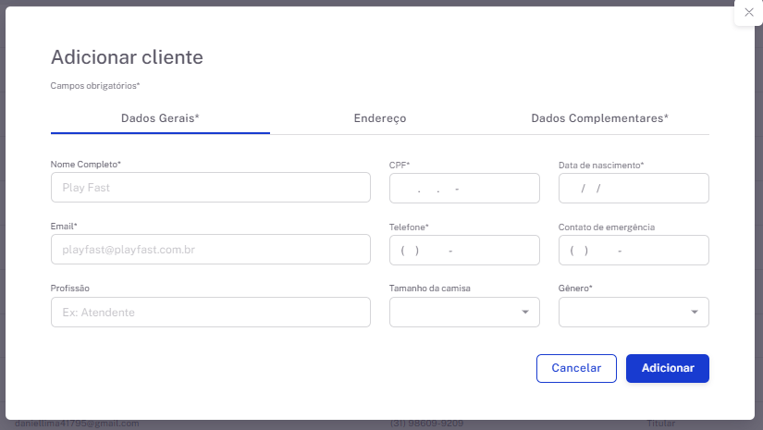The height and width of the screenshot is (430, 763).
Task: Close the Adicionar cliente dialog
Action: pos(748,12)
